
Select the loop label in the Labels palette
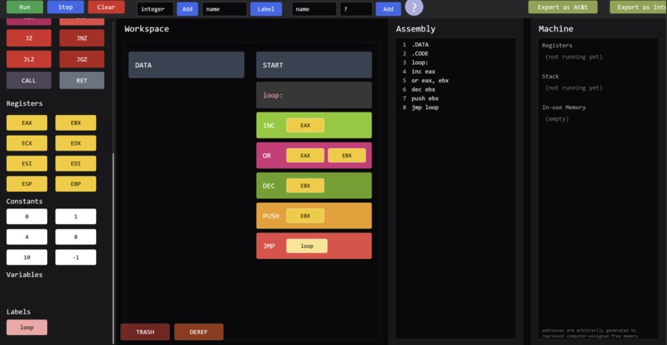[x=26, y=328]
